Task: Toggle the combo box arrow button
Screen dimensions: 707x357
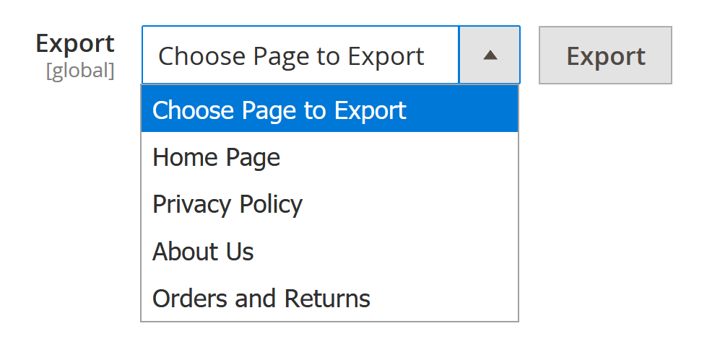Action: click(490, 56)
